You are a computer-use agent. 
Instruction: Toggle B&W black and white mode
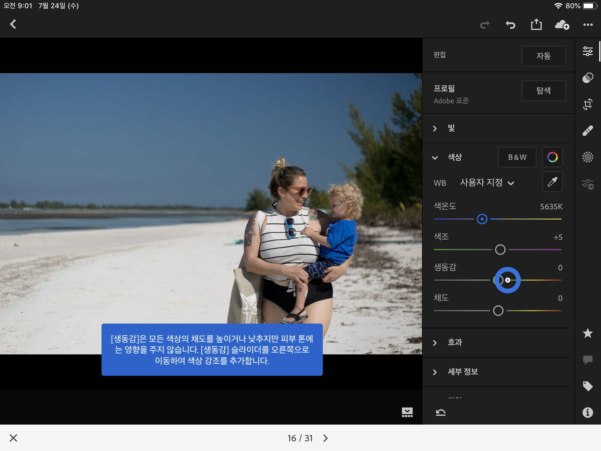(517, 157)
